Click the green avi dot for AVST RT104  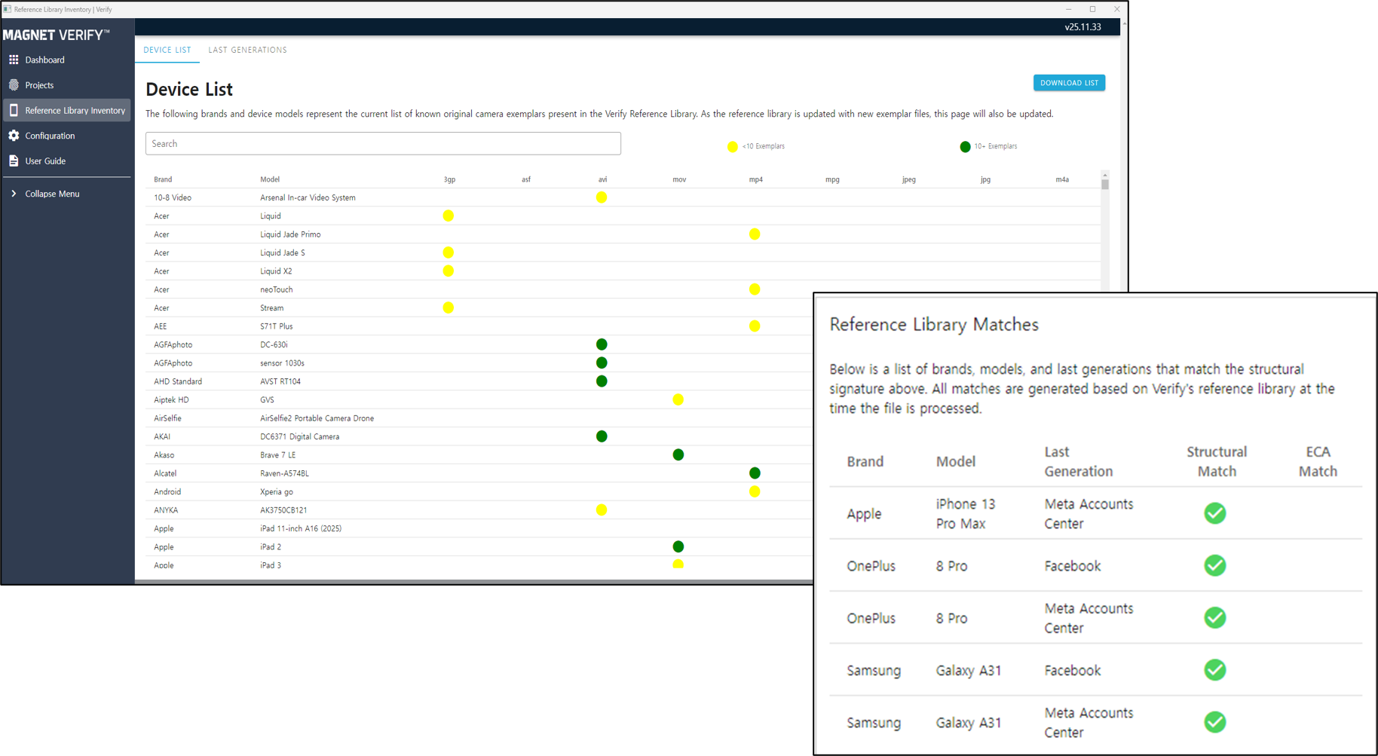coord(602,381)
